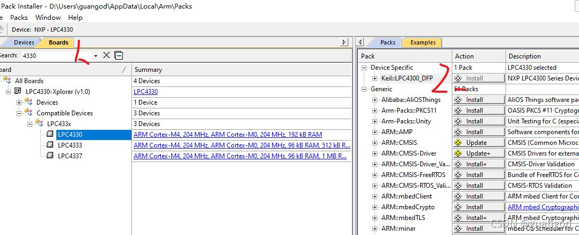The image size is (579, 235).
Task: Click Install for Keil::LPC4300_DFP
Action: click(x=479, y=78)
